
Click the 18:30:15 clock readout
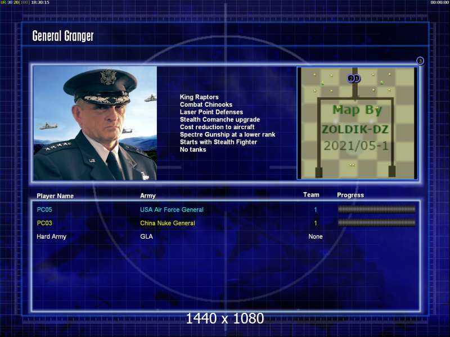tap(40, 2)
